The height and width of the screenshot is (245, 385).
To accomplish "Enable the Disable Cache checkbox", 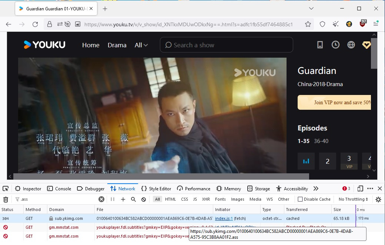I will pos(300,199).
